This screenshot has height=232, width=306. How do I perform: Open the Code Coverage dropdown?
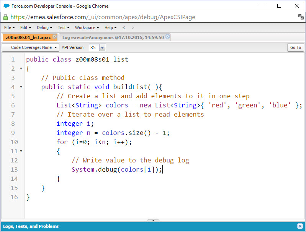(31, 47)
